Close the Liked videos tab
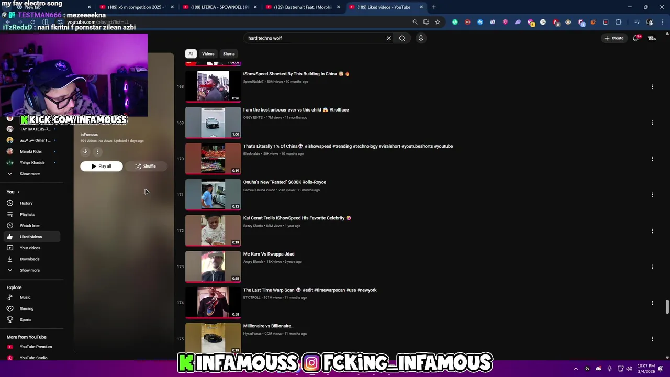This screenshot has width=670, height=377. [421, 7]
